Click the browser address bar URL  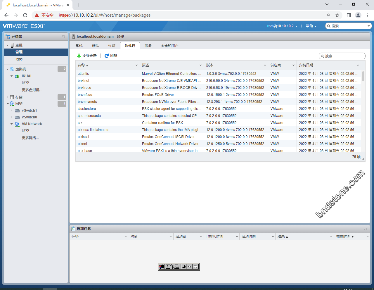105,15
